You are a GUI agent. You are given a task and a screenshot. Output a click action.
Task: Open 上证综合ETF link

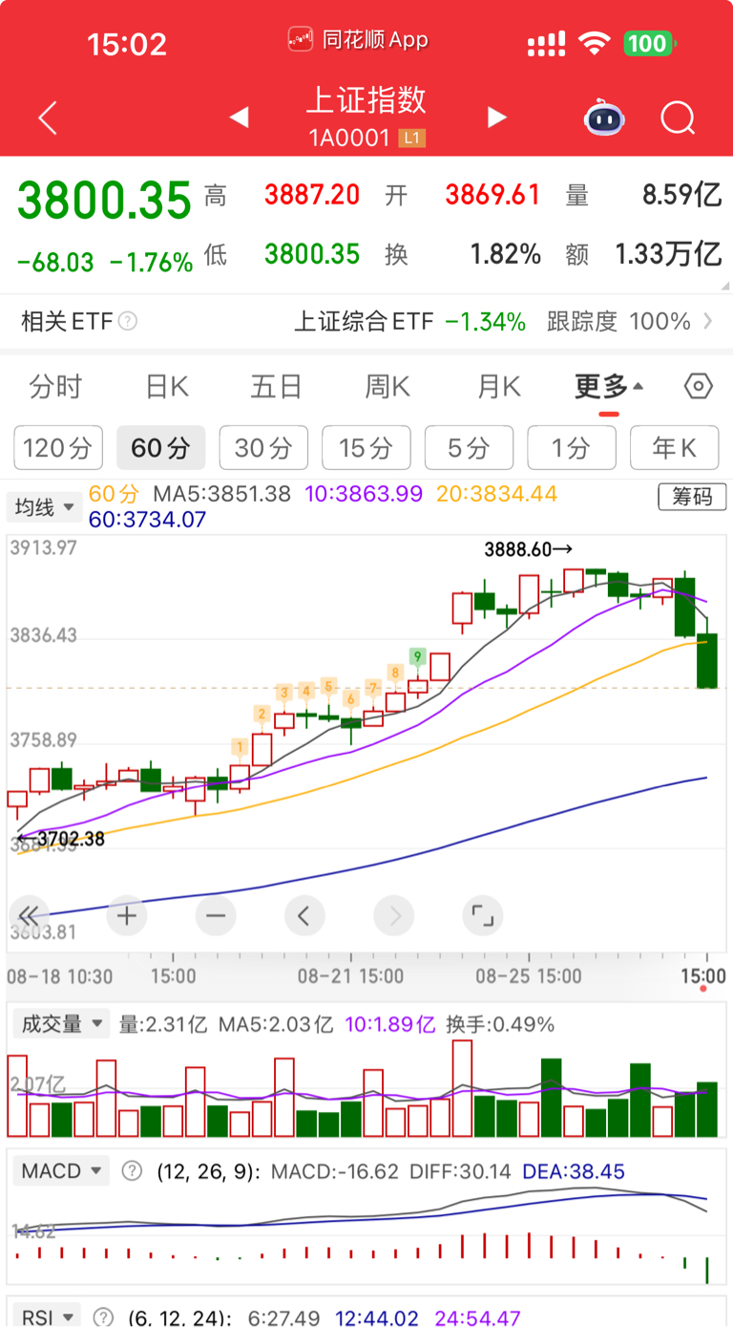410,321
